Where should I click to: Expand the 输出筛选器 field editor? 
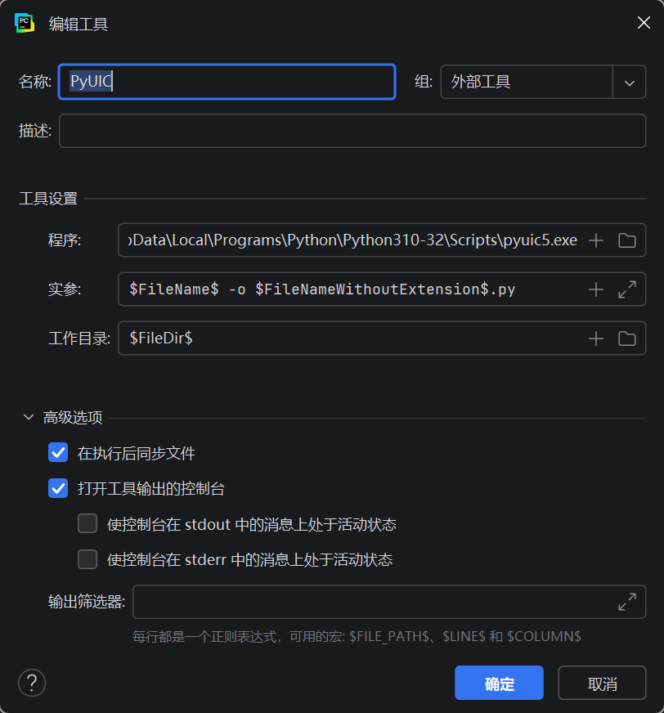pos(626,602)
